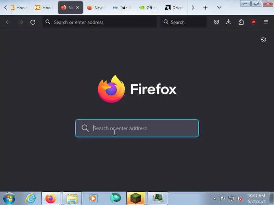This screenshot has height=205, width=274.
Task: Personalize new tab with gear icon
Action: pos(263,40)
